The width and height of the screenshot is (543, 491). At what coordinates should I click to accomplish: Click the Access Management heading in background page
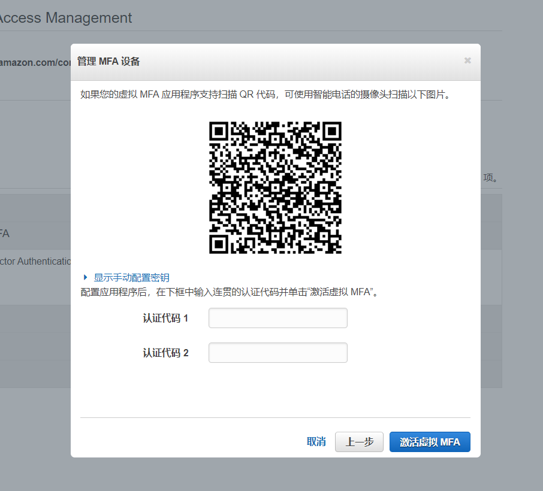tap(66, 18)
